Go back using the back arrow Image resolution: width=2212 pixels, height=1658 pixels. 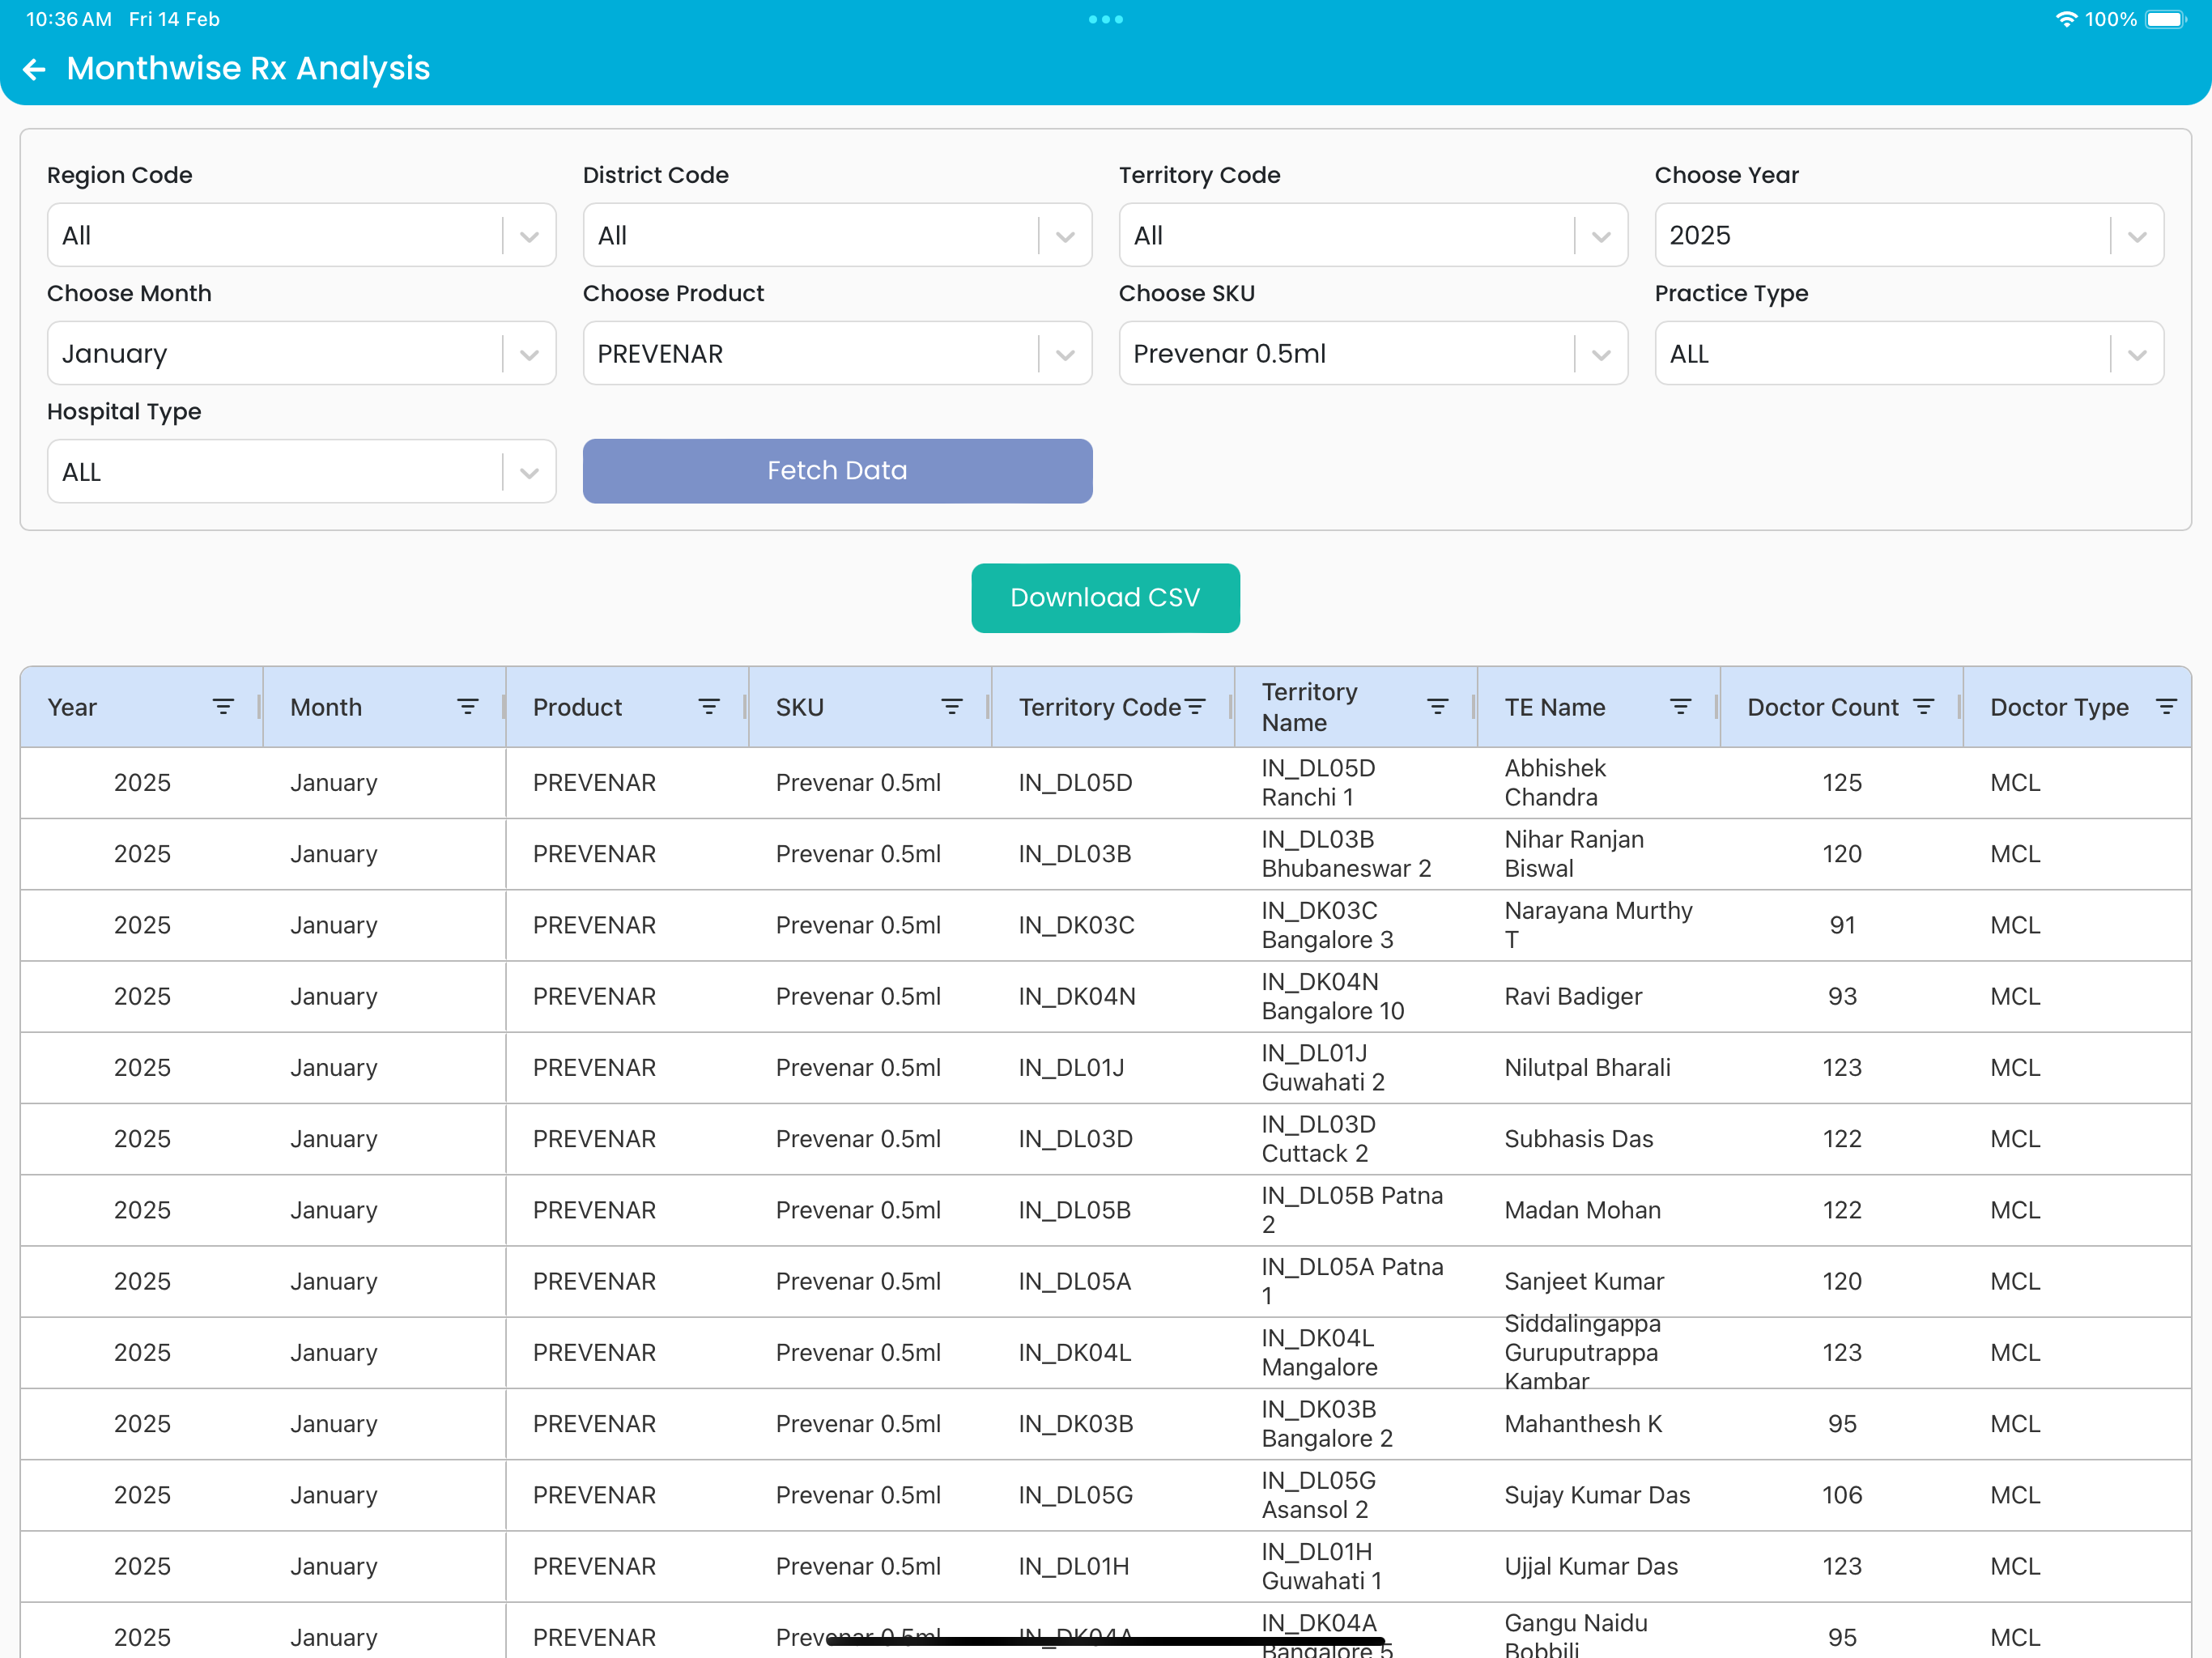35,69
